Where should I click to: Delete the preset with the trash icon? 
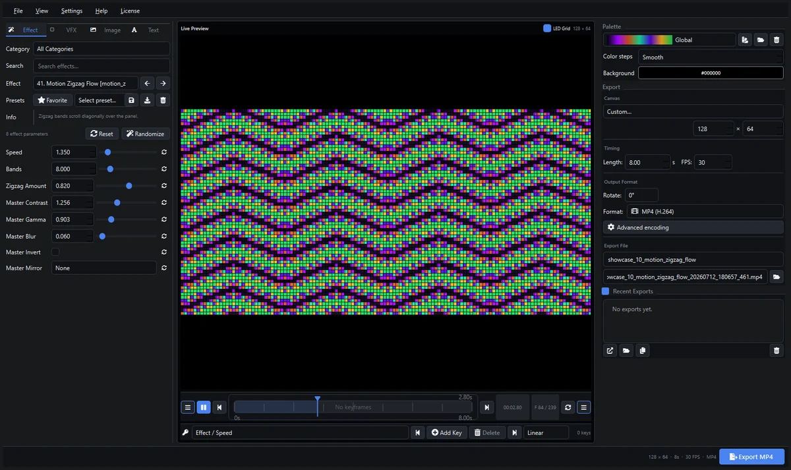(163, 100)
